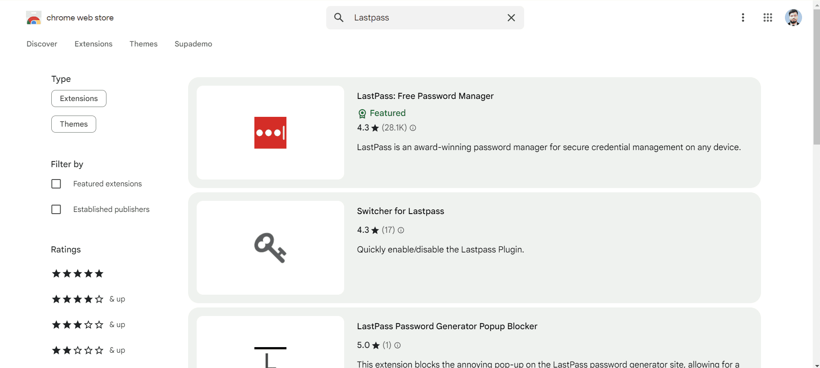Open LastPass: Free Password Manager listing

pos(425,96)
